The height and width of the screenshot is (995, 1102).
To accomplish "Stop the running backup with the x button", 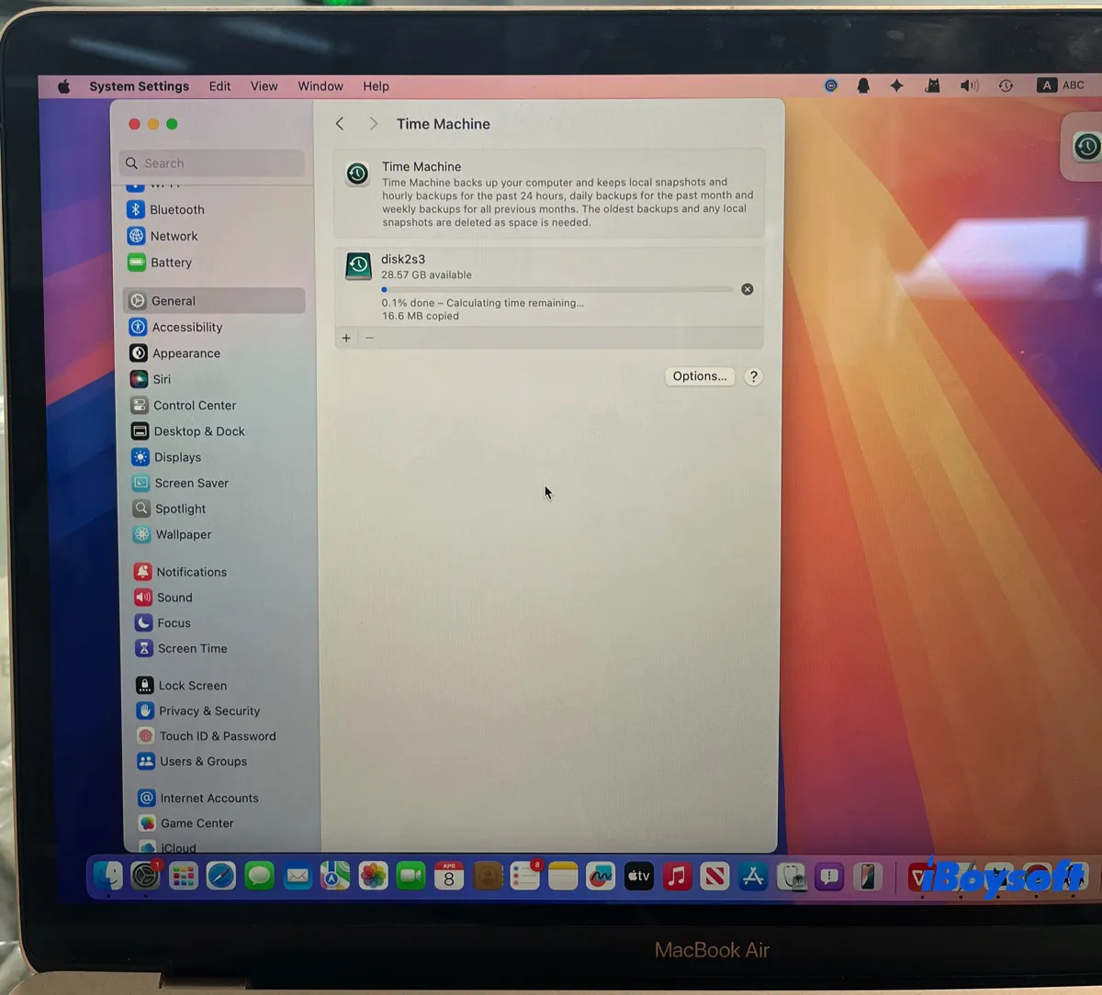I will point(747,289).
